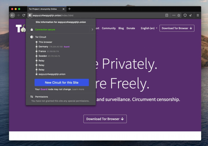The image size is (208, 146).
Task: Click the Sweden relay node row
Action: point(48,56)
